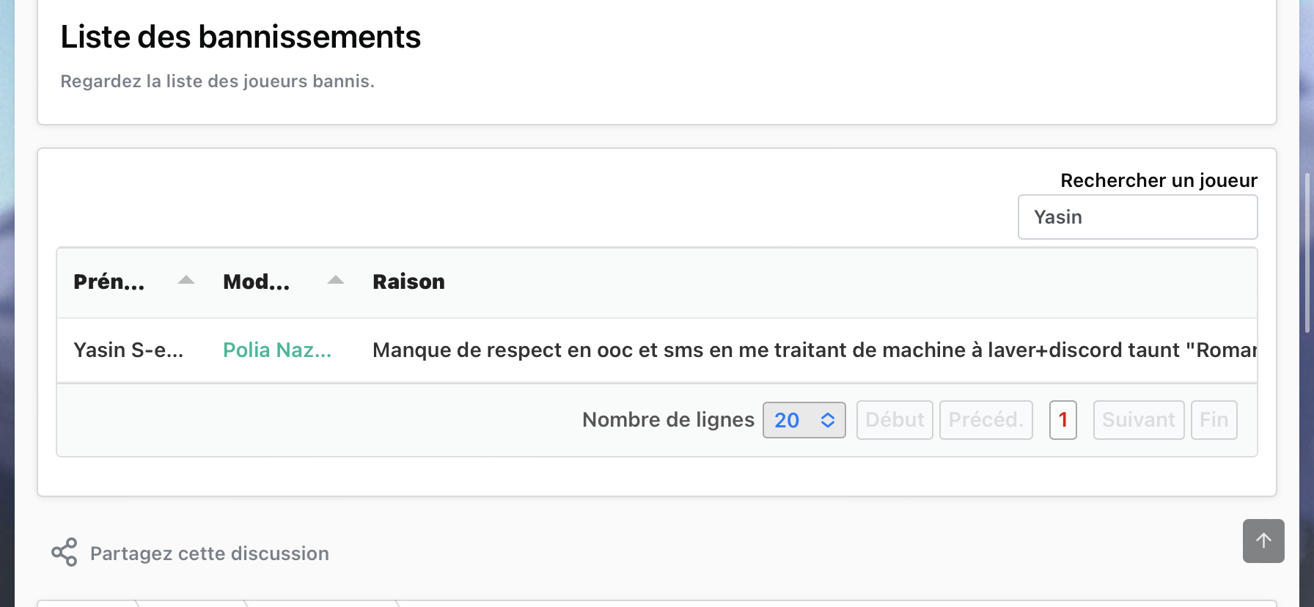
Task: Click the sort arrow in the Prén... column
Action: pos(186,280)
